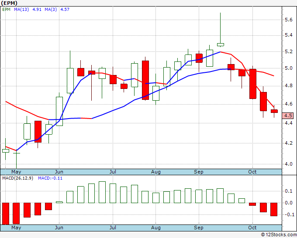The image size is (297, 238).
Task: Click the final red MACD histogram bar in October
Action: point(274,210)
